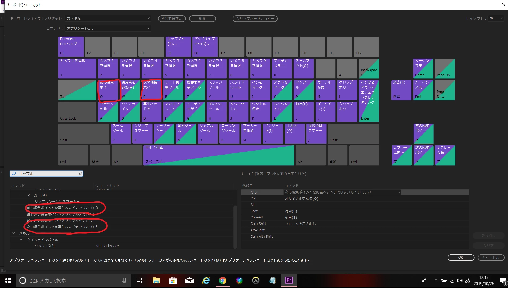This screenshot has height=288, width=508.
Task: Open Task View from the taskbar
Action: click(x=139, y=281)
